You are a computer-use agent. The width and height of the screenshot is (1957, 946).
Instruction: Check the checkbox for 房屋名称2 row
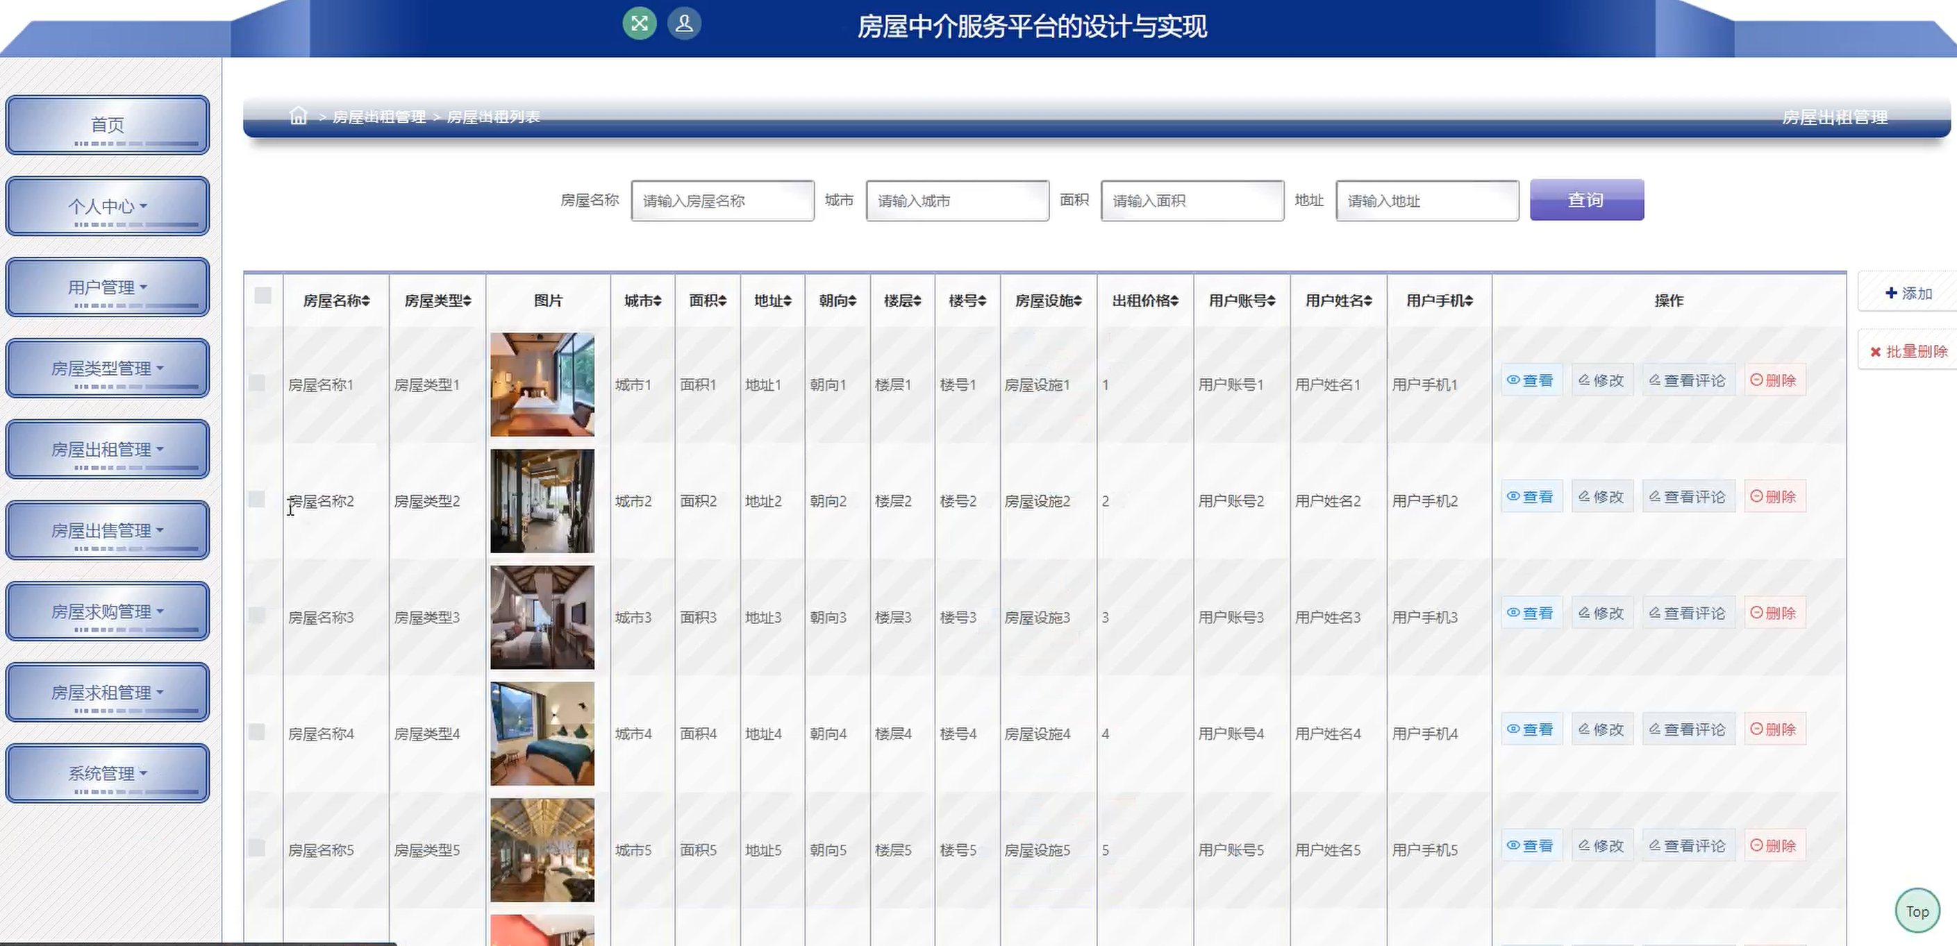tap(257, 499)
